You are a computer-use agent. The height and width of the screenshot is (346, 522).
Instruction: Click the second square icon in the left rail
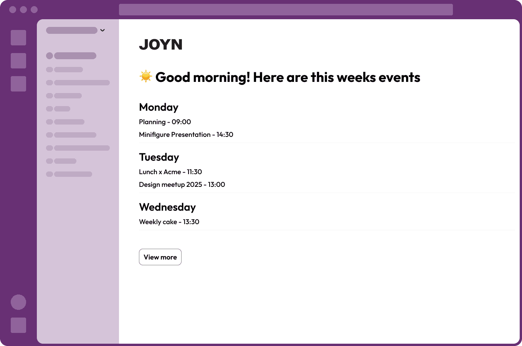pyautogui.click(x=18, y=61)
